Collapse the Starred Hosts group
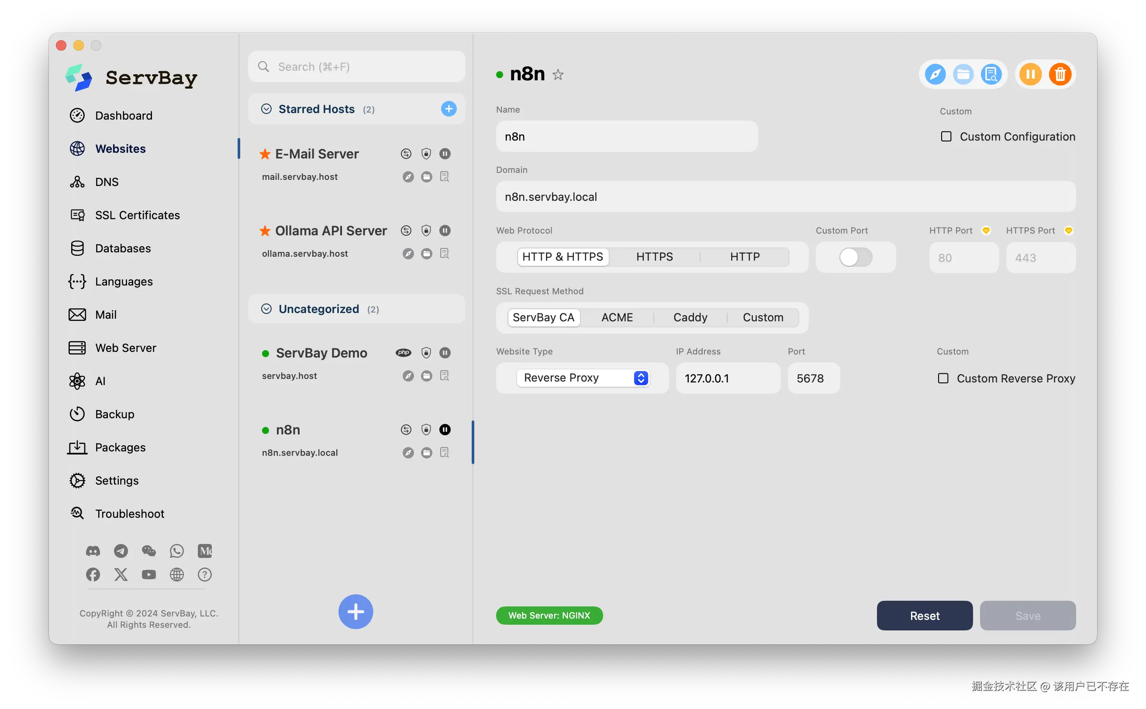Image resolution: width=1146 pixels, height=709 pixels. (266, 109)
